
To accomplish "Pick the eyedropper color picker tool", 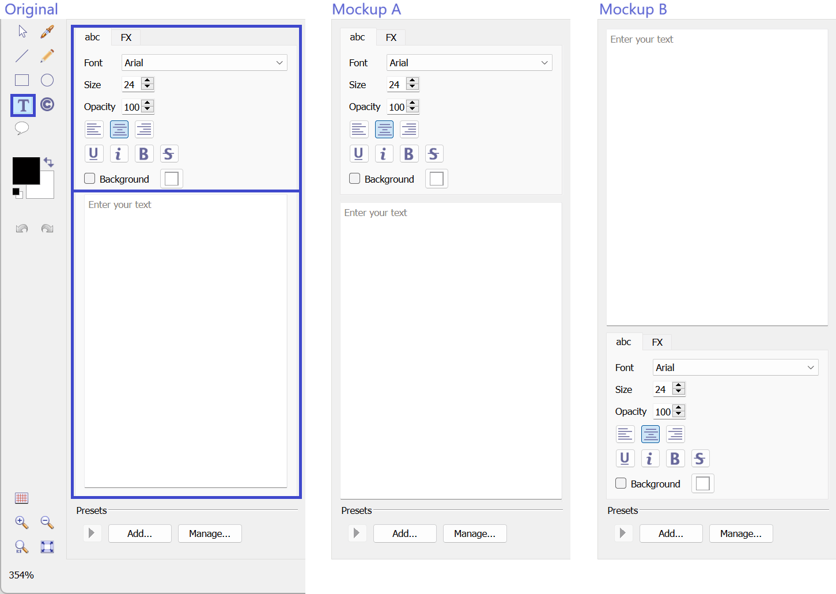I will click(x=47, y=32).
